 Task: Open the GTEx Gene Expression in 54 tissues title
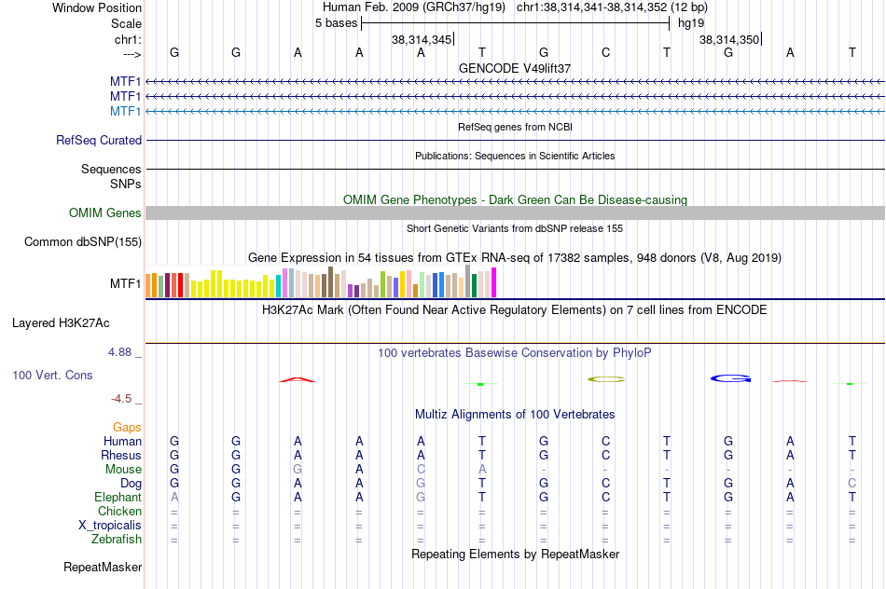[514, 258]
